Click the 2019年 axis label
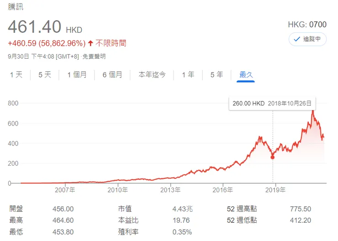Viewport: 338px width, 241px height. (275, 190)
